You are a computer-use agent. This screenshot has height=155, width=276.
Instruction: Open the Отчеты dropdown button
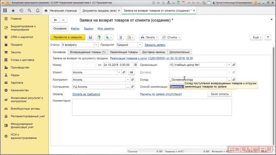coord(171,37)
